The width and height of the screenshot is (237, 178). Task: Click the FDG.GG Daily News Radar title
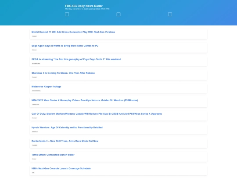tap(84, 6)
